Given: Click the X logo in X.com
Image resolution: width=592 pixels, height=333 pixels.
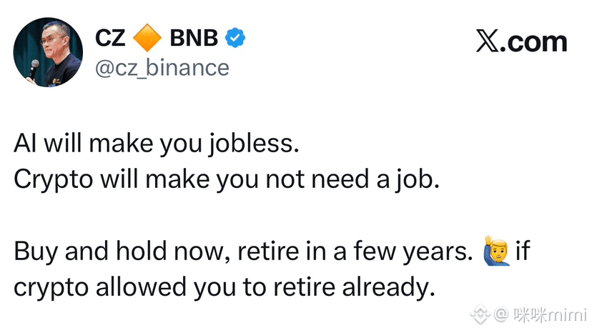Looking at the screenshot, I should (x=488, y=41).
